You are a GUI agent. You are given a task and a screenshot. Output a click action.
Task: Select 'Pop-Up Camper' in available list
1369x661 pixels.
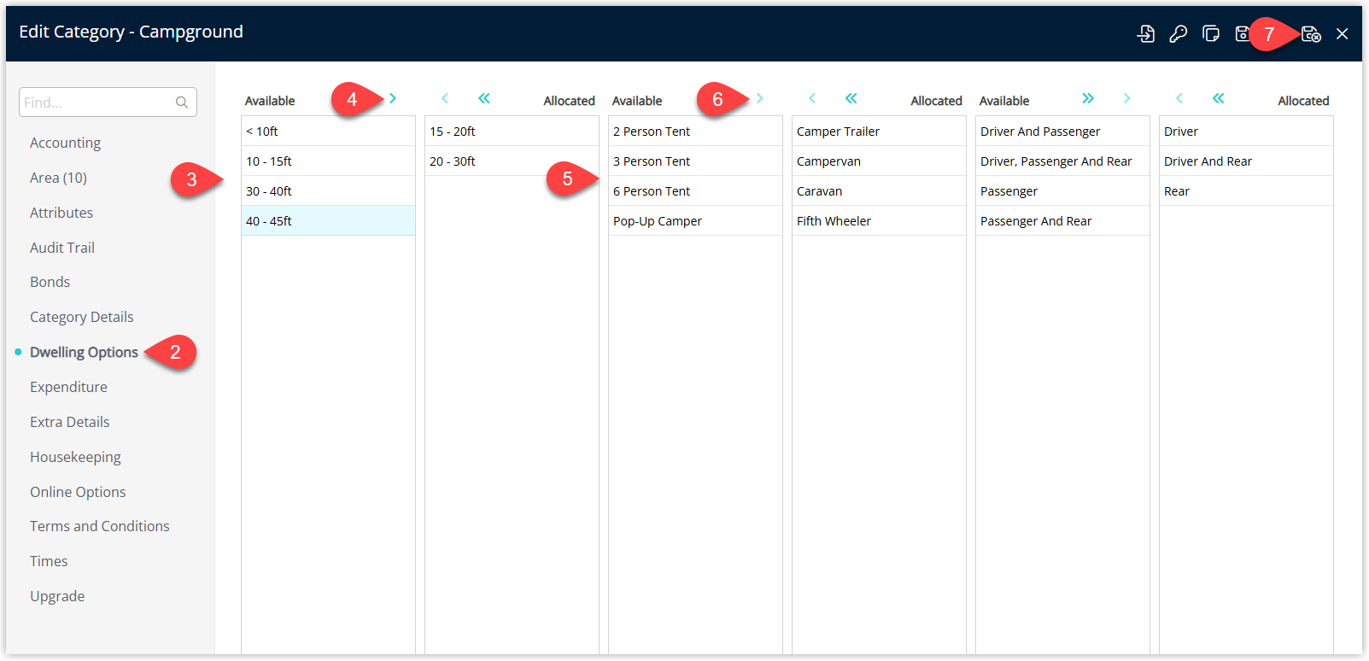tap(695, 221)
